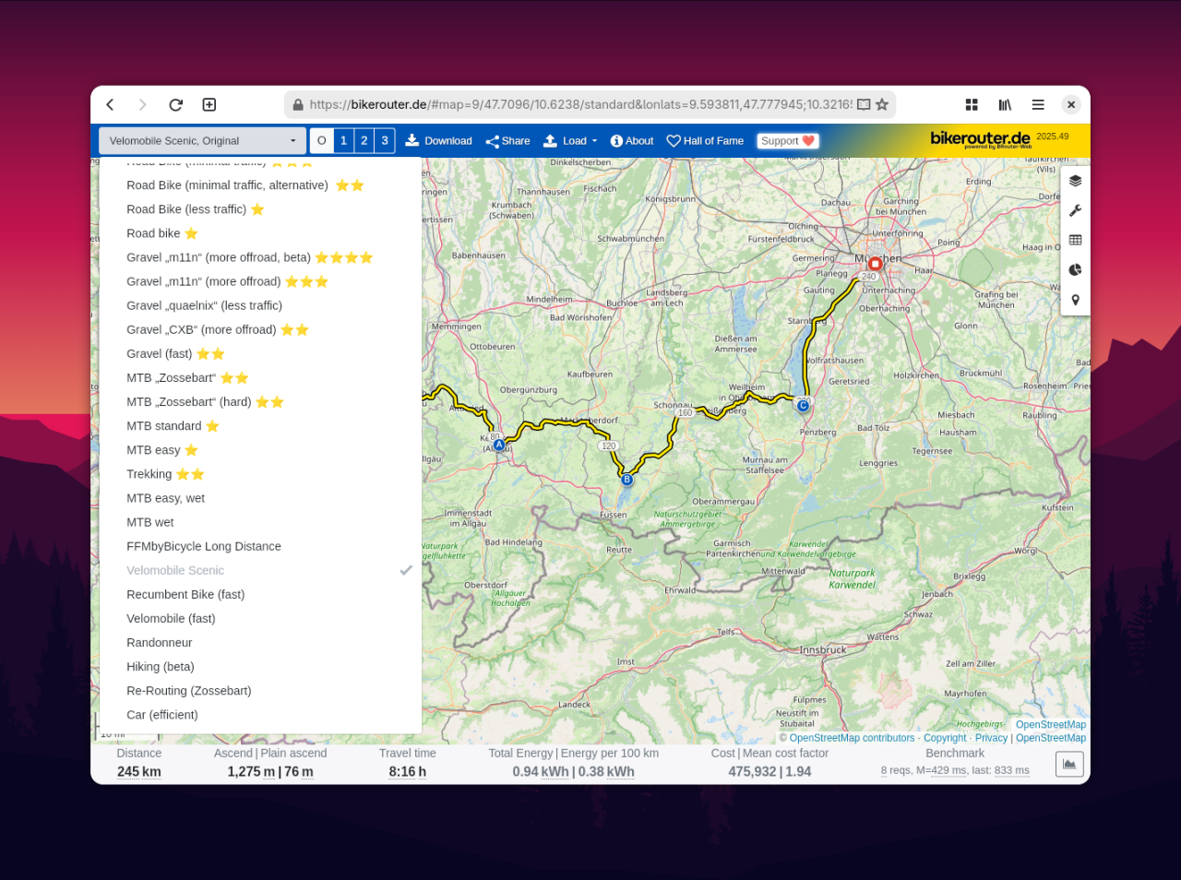Click the wrench settings icon in the map sidebar
The height and width of the screenshot is (880, 1181).
pos(1075,211)
